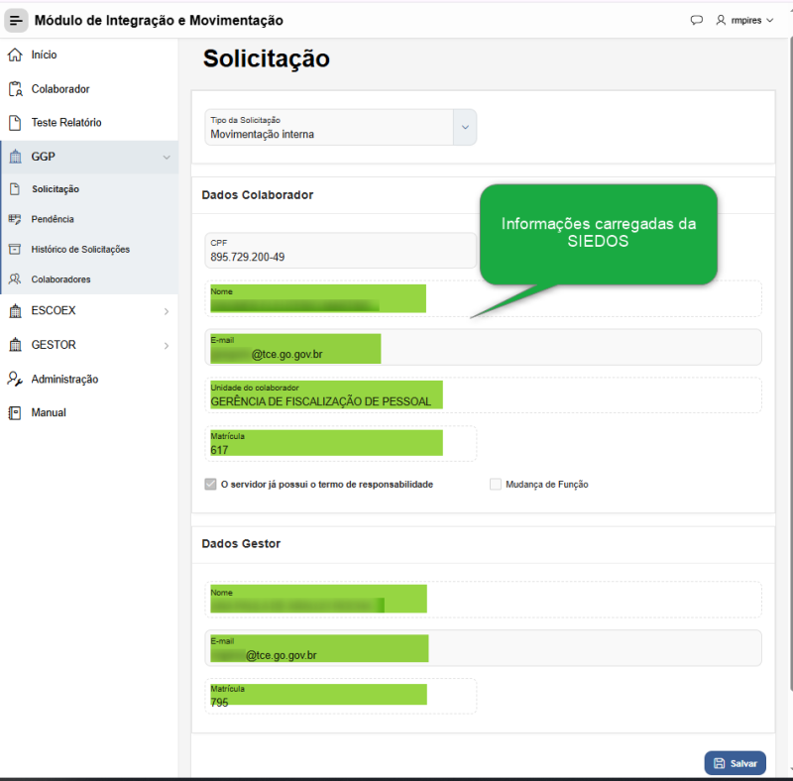Go to Colaboradores in GGP submenu
793x781 pixels.
(x=60, y=279)
